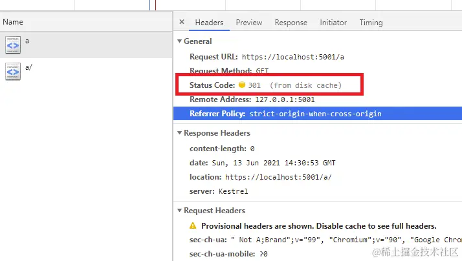Select the document icon for request 'a/'
The image size is (462, 261).
coord(13,71)
